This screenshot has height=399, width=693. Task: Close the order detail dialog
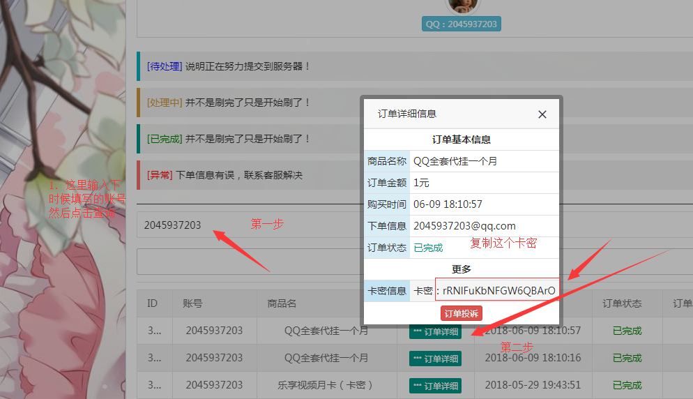coord(542,114)
